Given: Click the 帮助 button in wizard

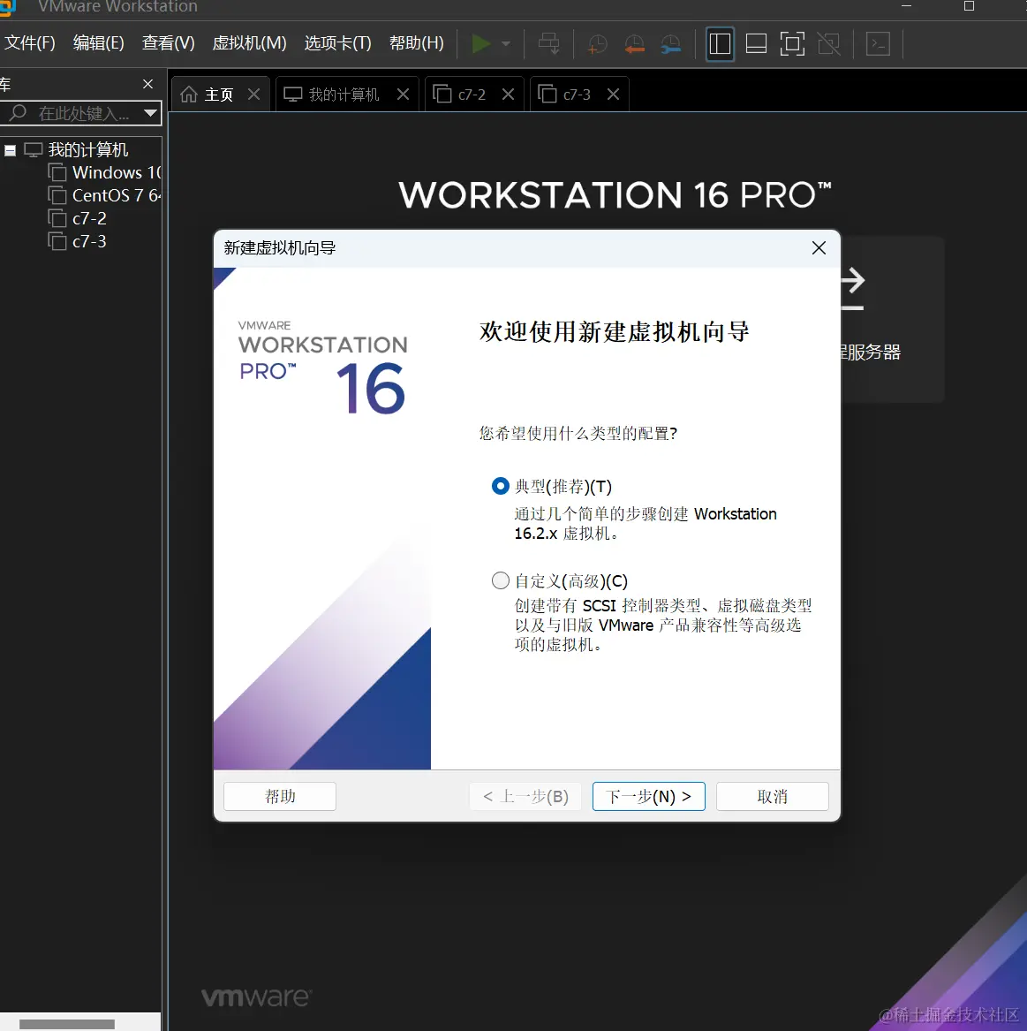Looking at the screenshot, I should click(280, 796).
